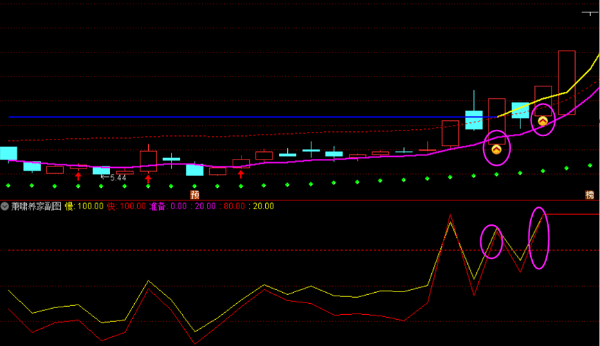The height and width of the screenshot is (346, 600).
Task: Select the cyan candle above the 预 marker
Action: tap(194, 170)
